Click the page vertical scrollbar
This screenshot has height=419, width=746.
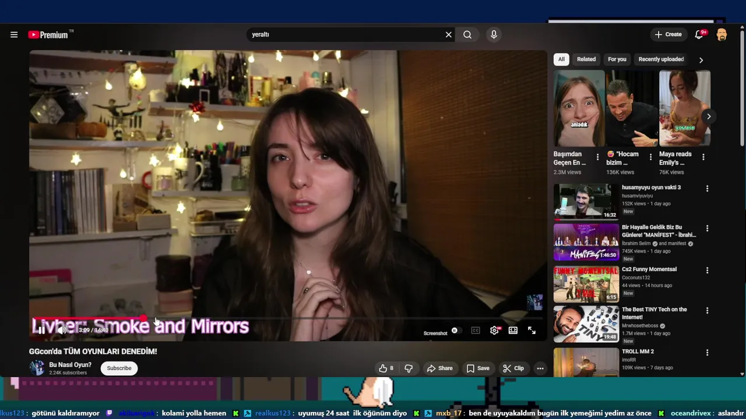[x=742, y=87]
